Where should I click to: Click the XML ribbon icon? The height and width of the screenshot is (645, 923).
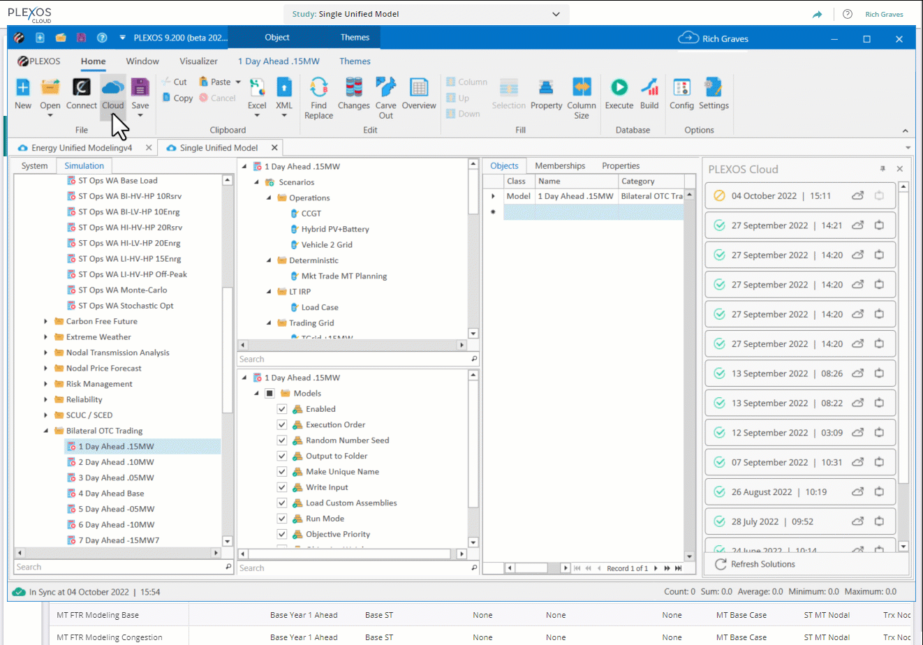point(284,87)
